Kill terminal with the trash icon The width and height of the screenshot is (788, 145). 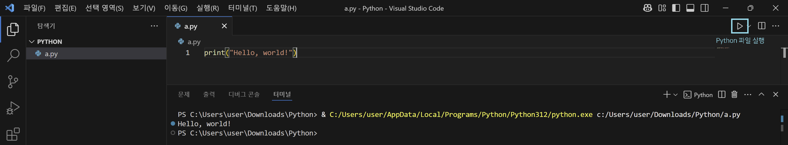click(x=734, y=94)
